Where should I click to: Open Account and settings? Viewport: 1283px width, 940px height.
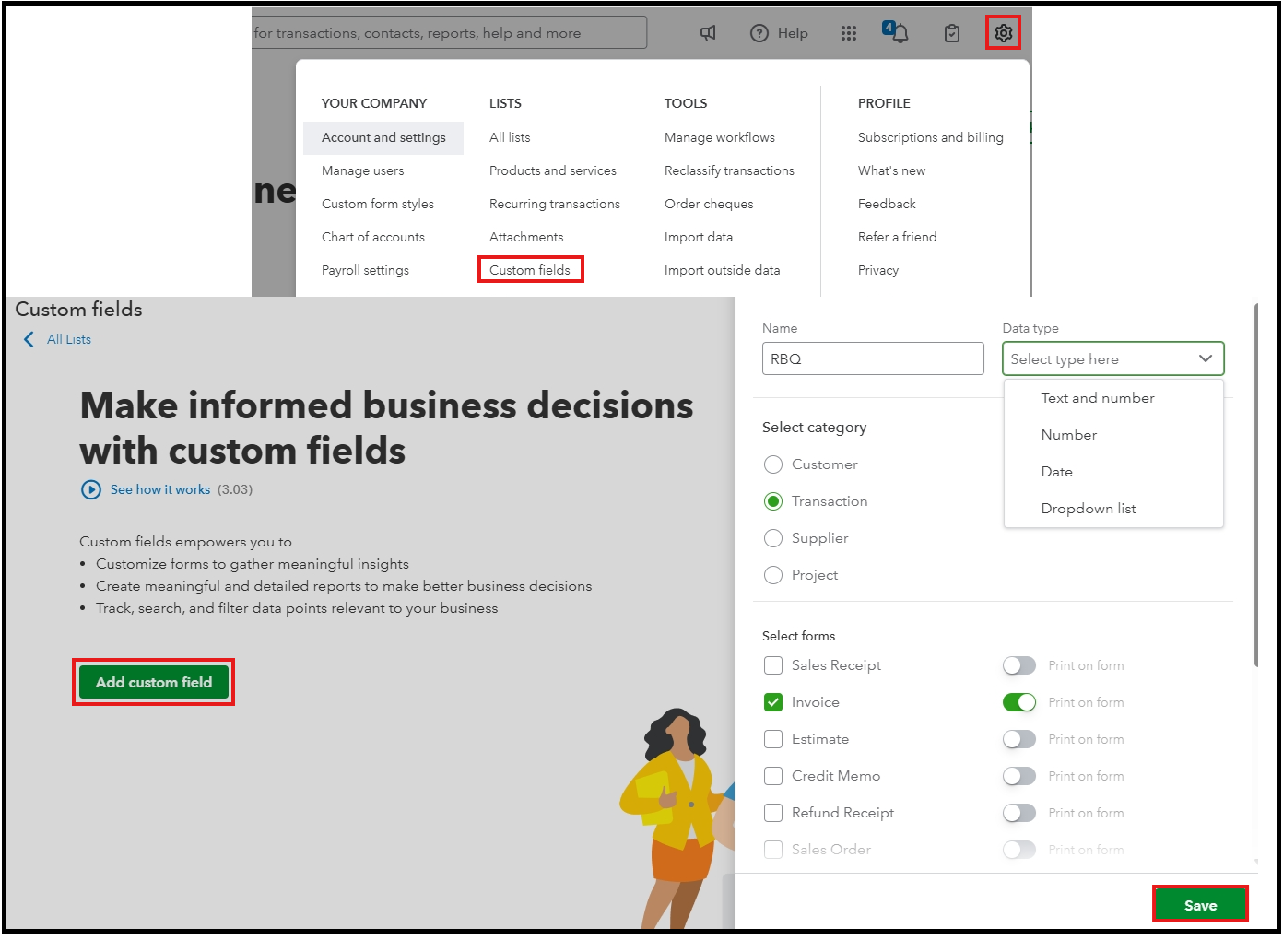383,137
